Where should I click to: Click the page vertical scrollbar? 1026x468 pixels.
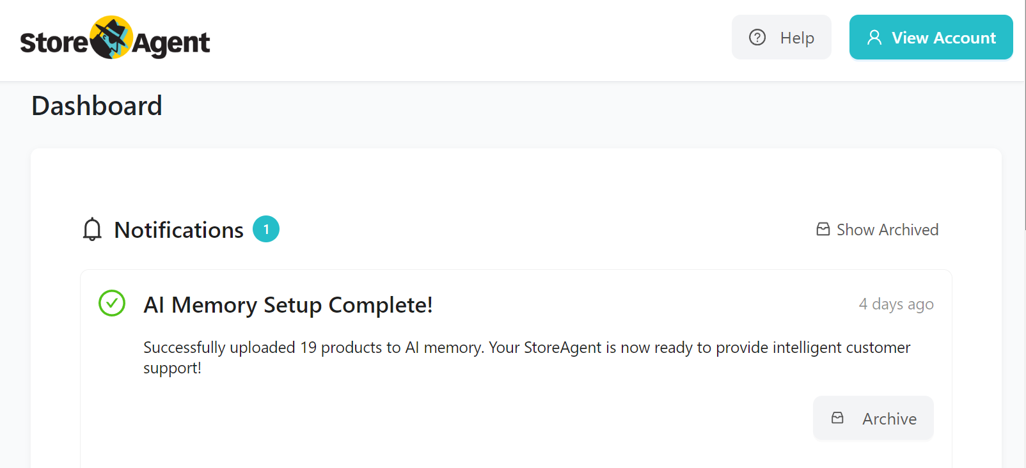point(1023,115)
